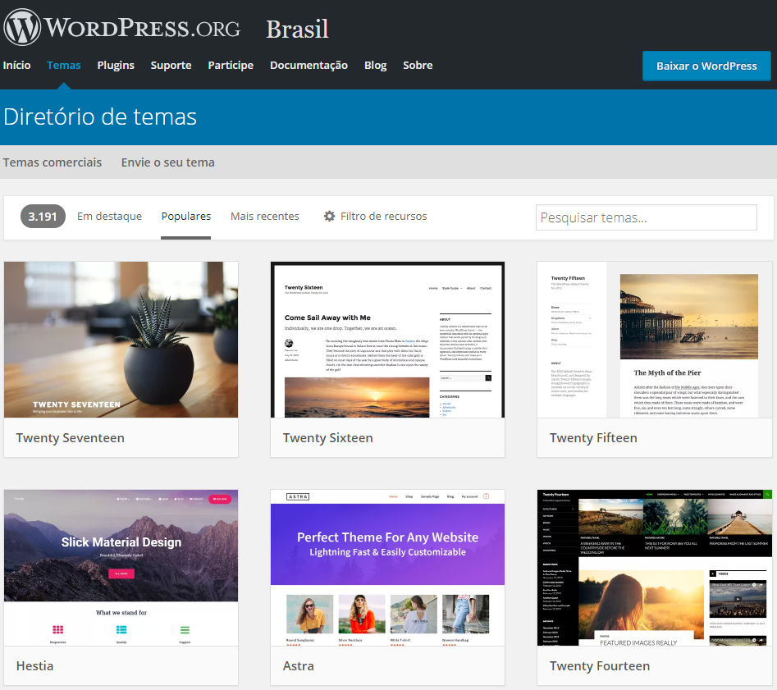
Task: Select the Twenty Fifteen theme title
Action: click(x=593, y=438)
